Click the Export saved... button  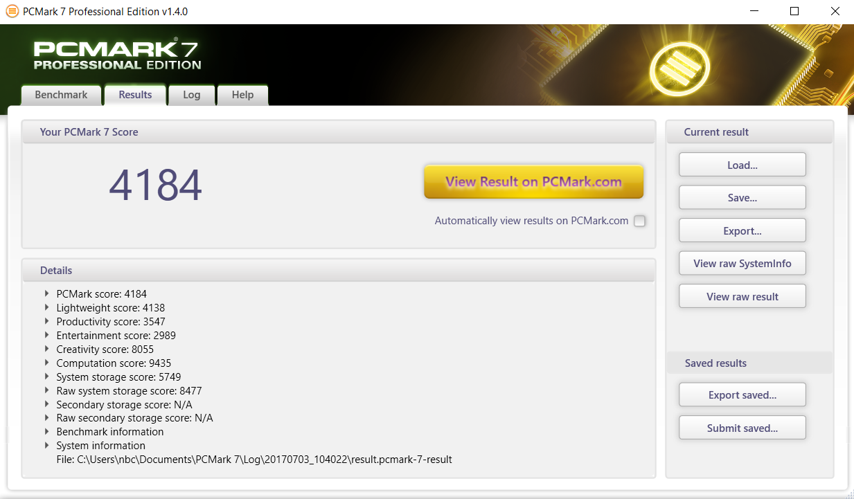(x=742, y=394)
